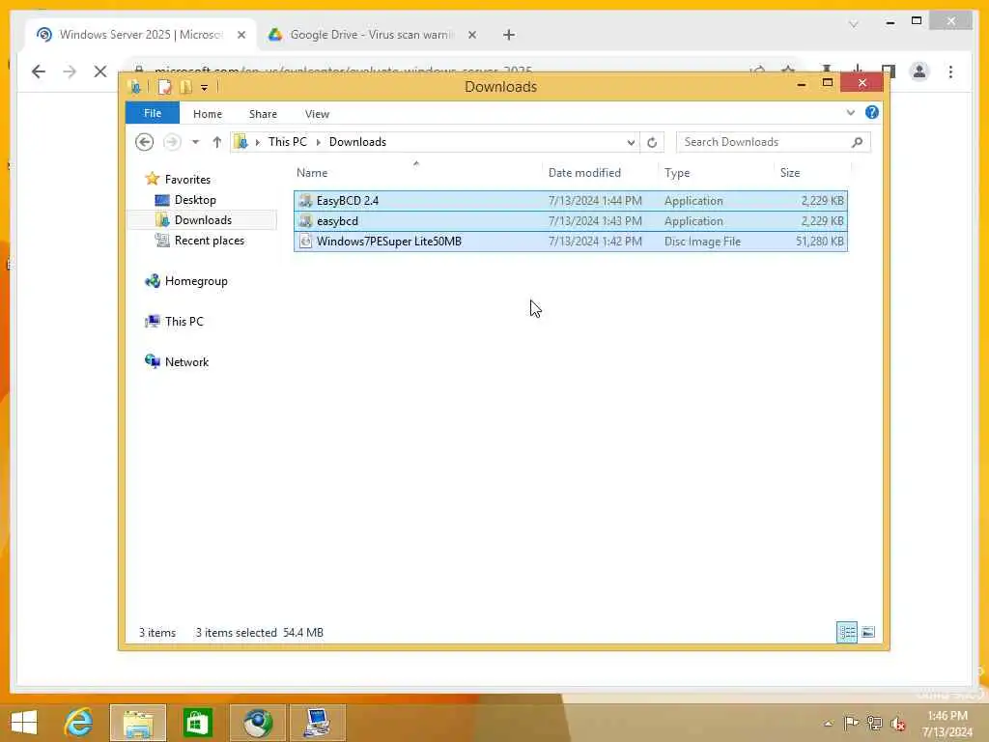Screen dimensions: 989x742
Task: Switch to large icons view layout
Action: click(868, 632)
